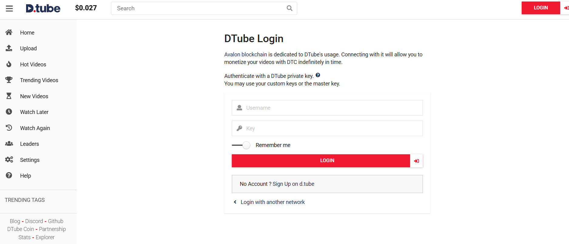This screenshot has height=244, width=569.
Task: Open the Partnership footer link
Action: pos(52,229)
